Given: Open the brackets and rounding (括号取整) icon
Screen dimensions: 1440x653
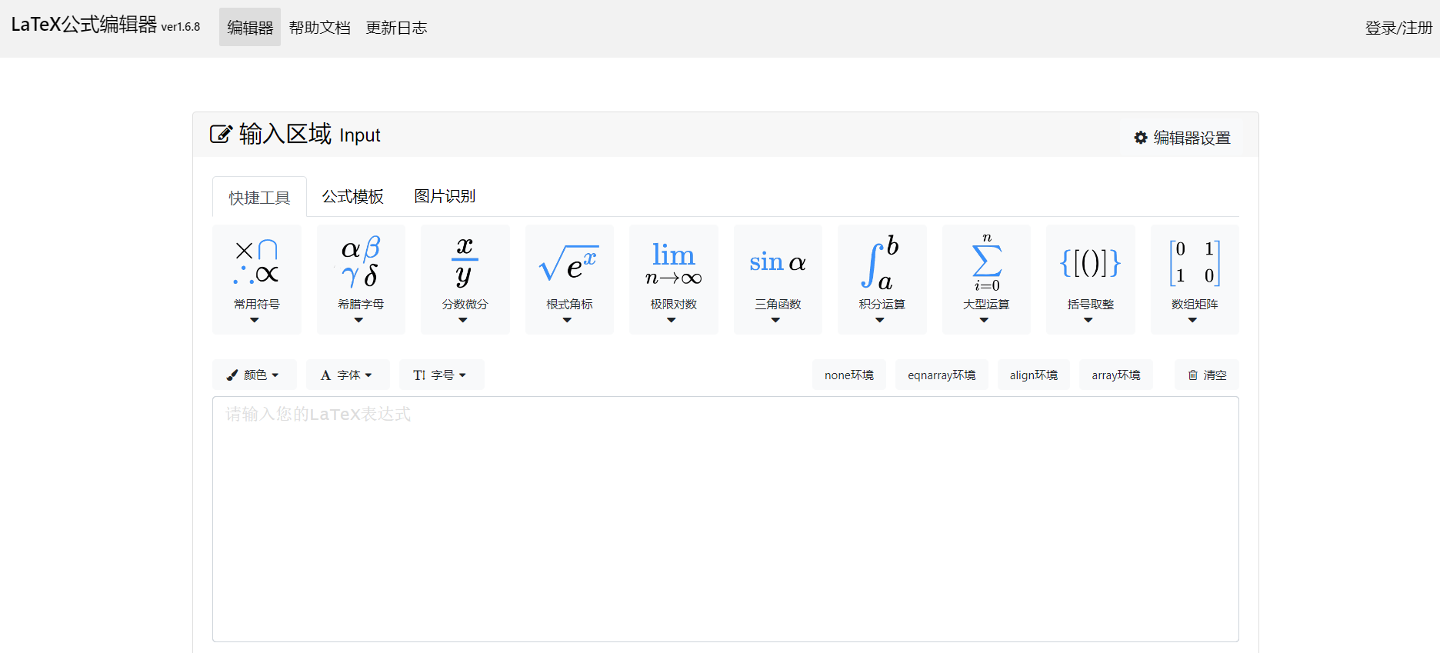Looking at the screenshot, I should tap(1090, 278).
